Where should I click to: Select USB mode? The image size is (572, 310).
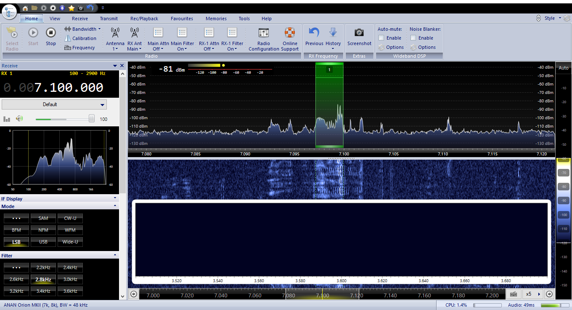43,242
